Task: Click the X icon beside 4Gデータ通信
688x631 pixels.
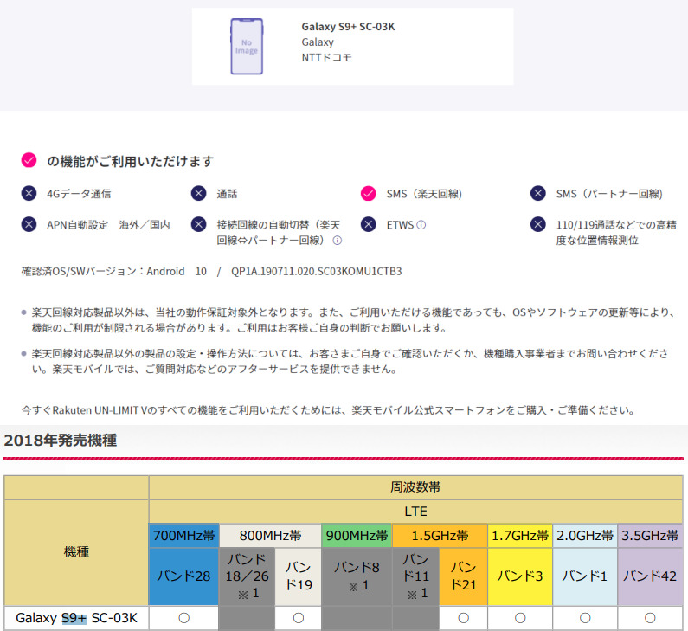Action: coord(29,194)
